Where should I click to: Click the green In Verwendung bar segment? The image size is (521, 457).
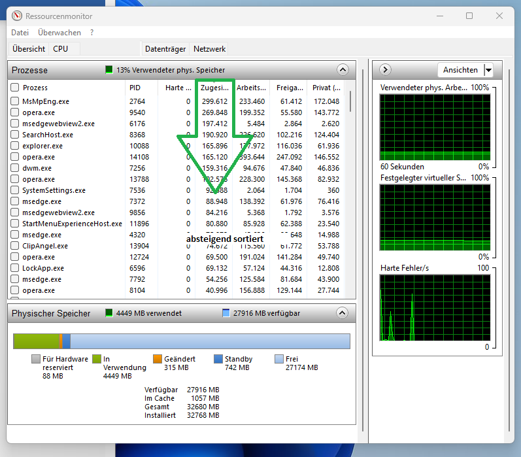click(x=36, y=341)
